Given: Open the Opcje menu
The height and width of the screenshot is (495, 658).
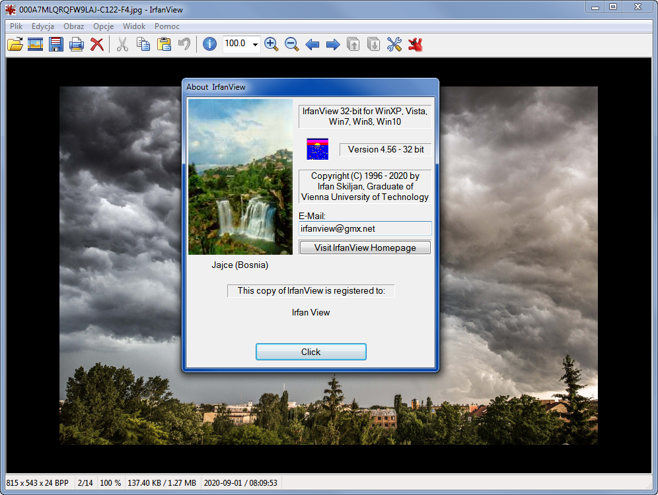Looking at the screenshot, I should pyautogui.click(x=103, y=26).
